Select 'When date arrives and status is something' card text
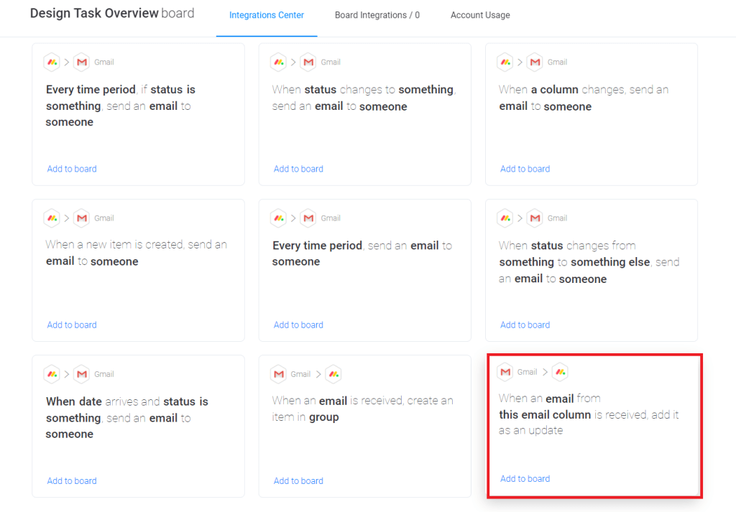The height and width of the screenshot is (512, 736). tap(126, 418)
